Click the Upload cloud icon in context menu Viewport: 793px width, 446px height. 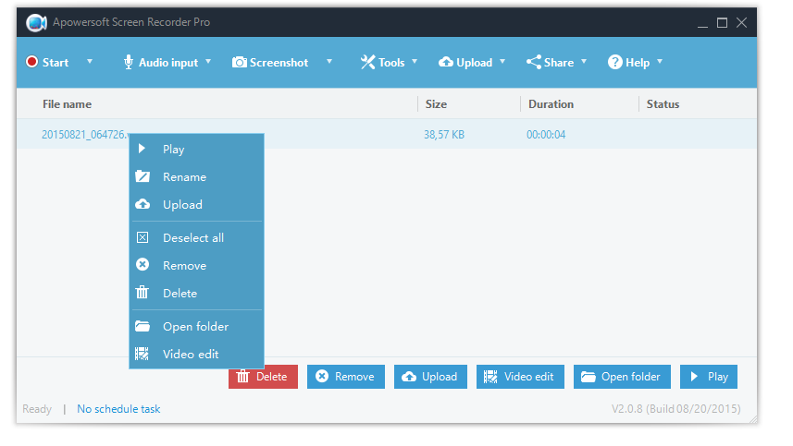point(142,204)
